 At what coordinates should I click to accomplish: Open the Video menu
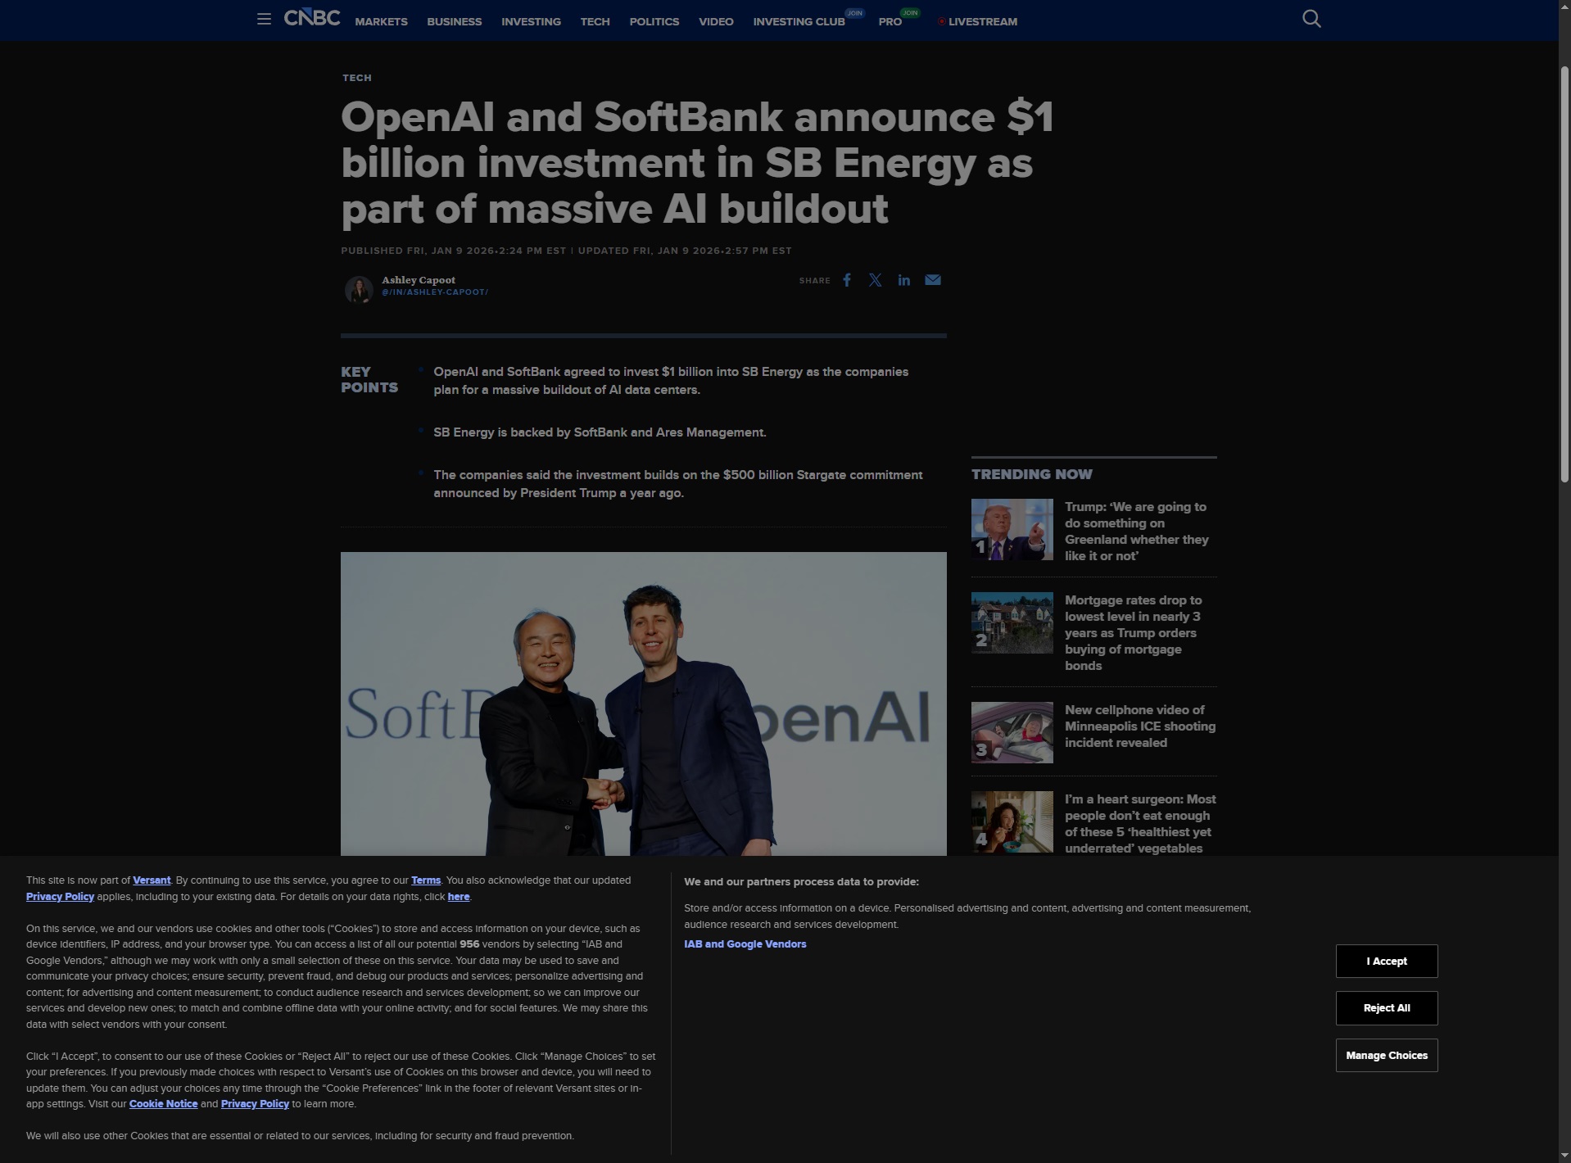(x=716, y=22)
